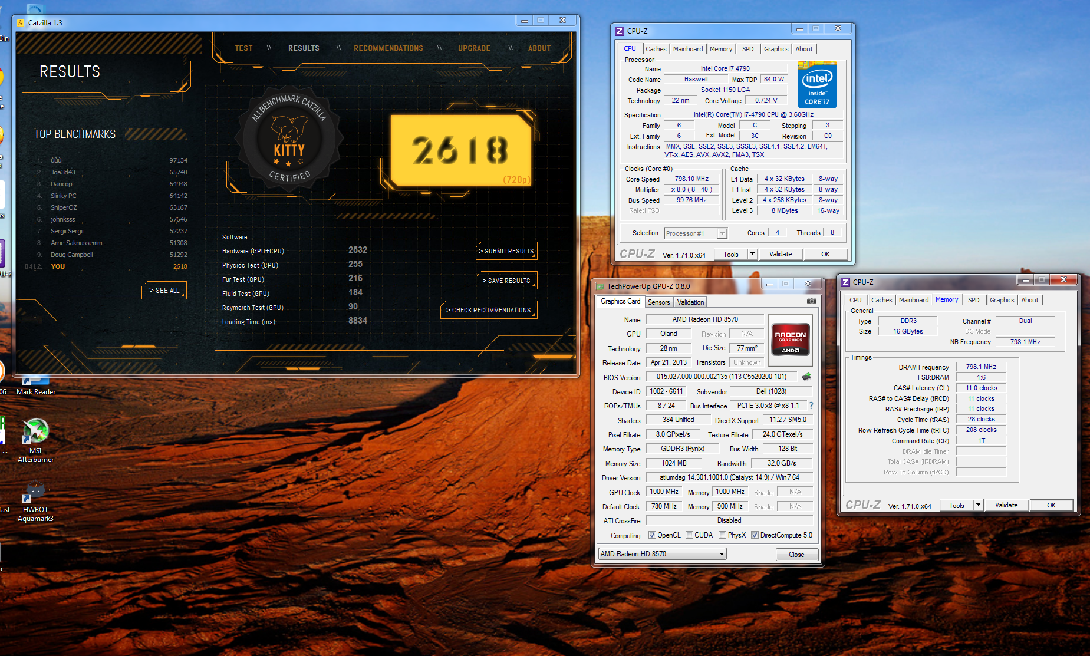Open the AMD Radeon HD 8570 card dropdown
The width and height of the screenshot is (1090, 656).
663,554
